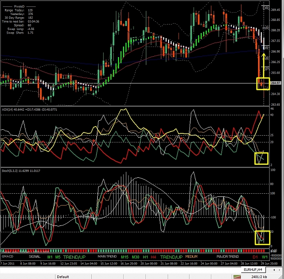Click the Spread value 60

(30, 25)
